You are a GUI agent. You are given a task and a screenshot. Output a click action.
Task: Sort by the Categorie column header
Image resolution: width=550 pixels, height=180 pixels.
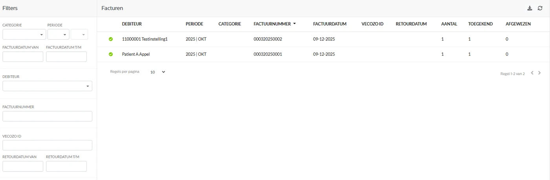[x=230, y=24]
